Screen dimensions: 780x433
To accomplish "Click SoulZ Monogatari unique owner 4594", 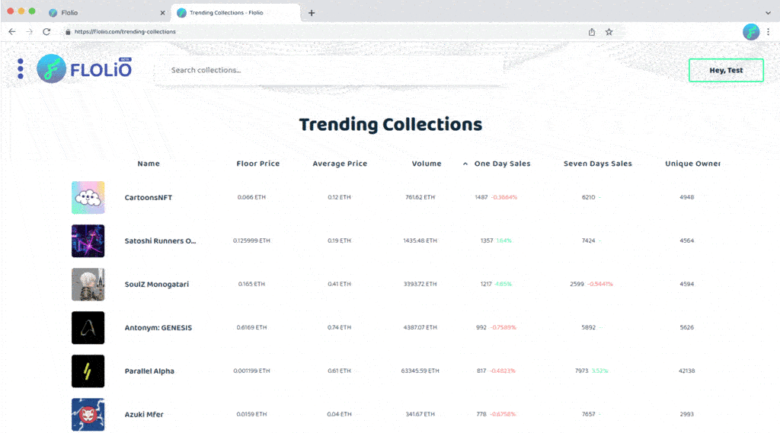I will click(x=687, y=285).
